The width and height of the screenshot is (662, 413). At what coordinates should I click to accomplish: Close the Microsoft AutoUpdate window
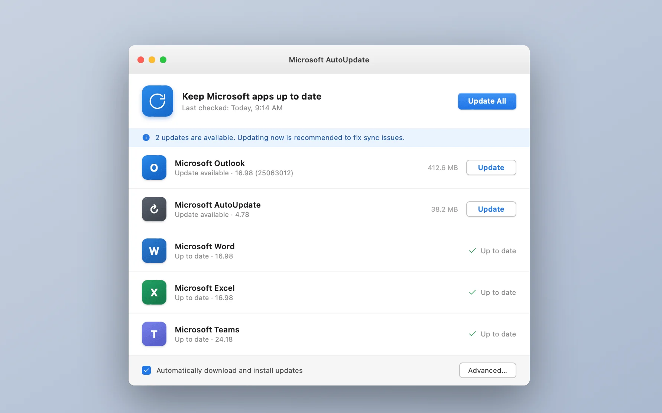click(x=141, y=60)
